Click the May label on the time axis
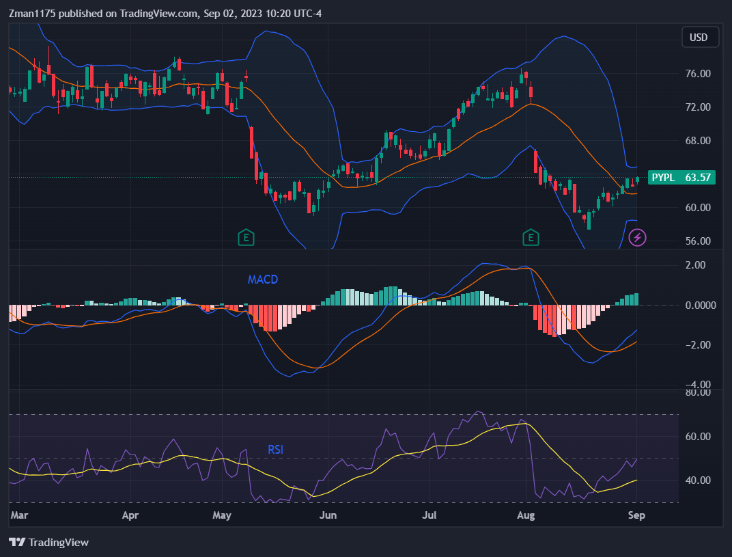Viewport: 732px width, 557px height. [222, 515]
